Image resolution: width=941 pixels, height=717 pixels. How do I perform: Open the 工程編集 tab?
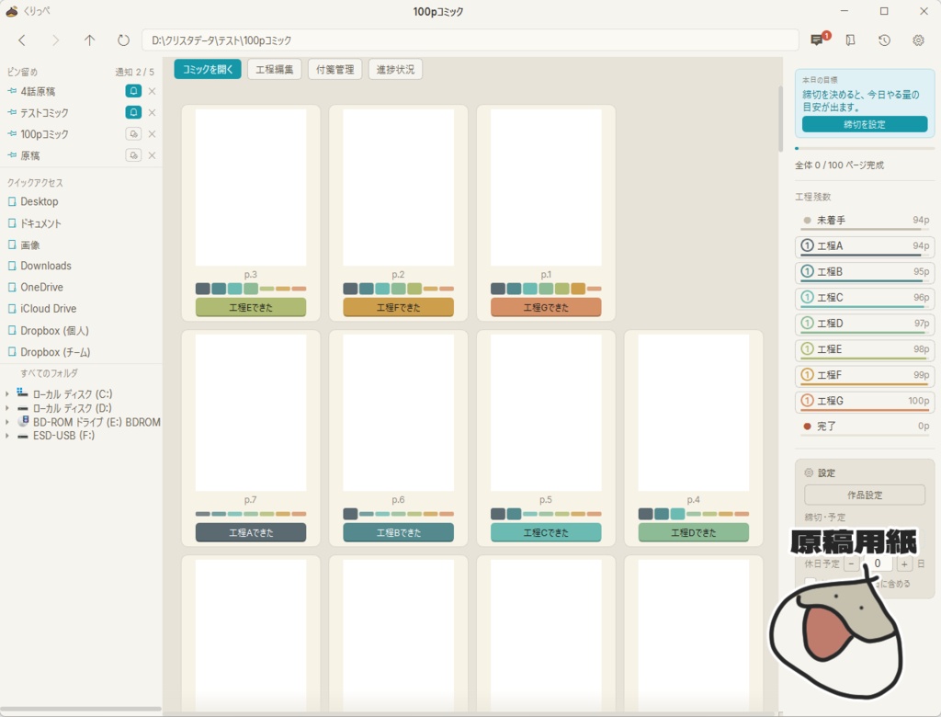(x=274, y=69)
